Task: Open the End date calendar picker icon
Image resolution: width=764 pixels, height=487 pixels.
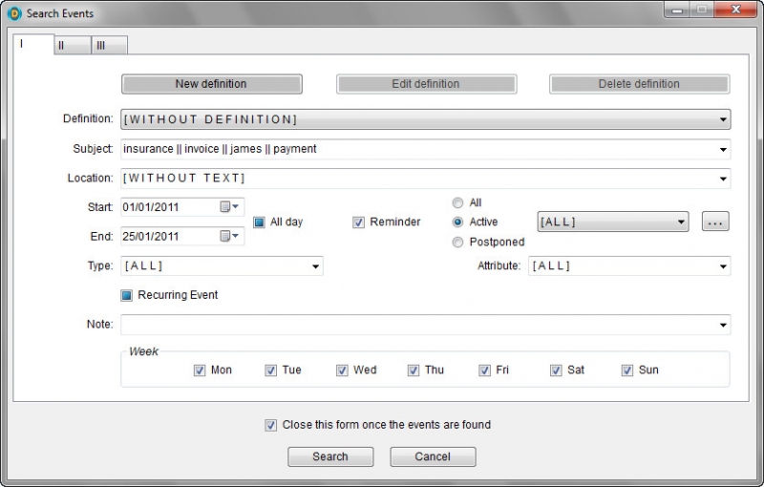Action: coord(229,236)
